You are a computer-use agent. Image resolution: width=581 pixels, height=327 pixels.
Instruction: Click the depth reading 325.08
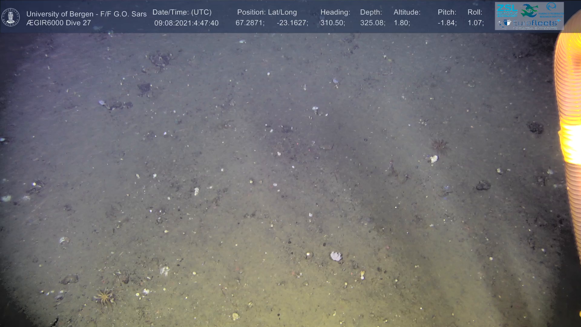click(x=372, y=23)
